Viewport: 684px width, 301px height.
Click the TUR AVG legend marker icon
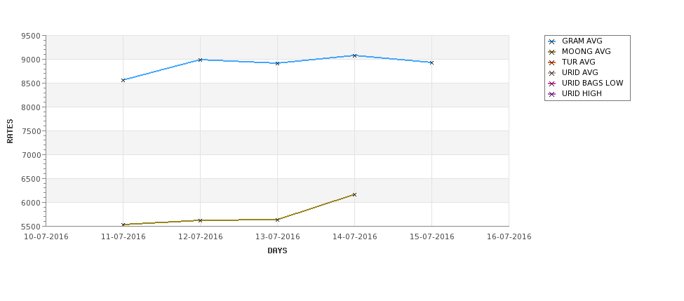tap(552, 63)
